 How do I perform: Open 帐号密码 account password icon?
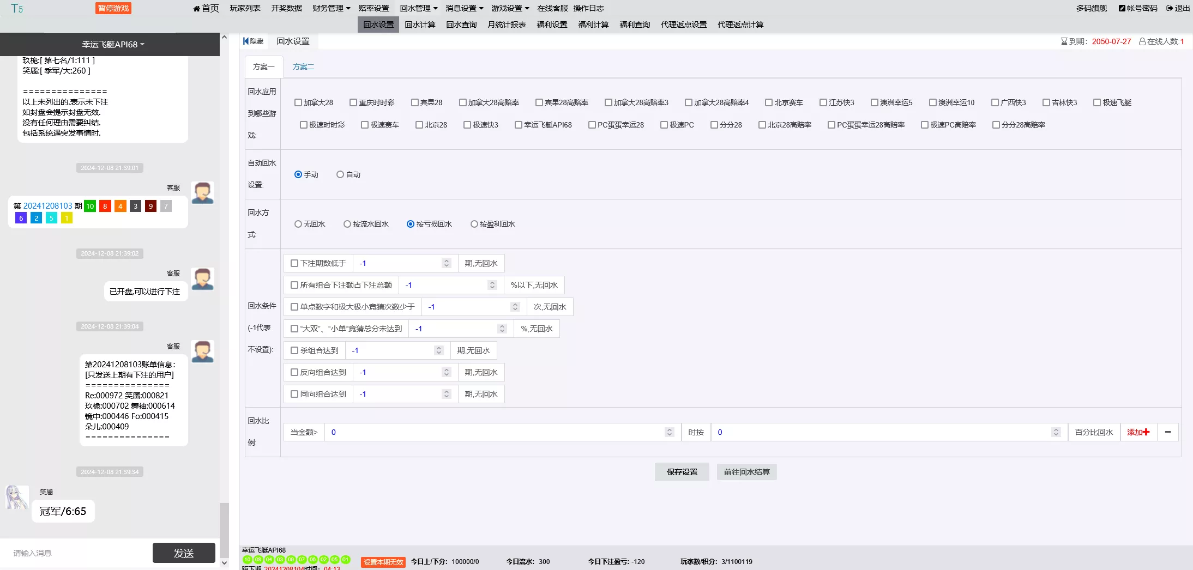[1122, 8]
